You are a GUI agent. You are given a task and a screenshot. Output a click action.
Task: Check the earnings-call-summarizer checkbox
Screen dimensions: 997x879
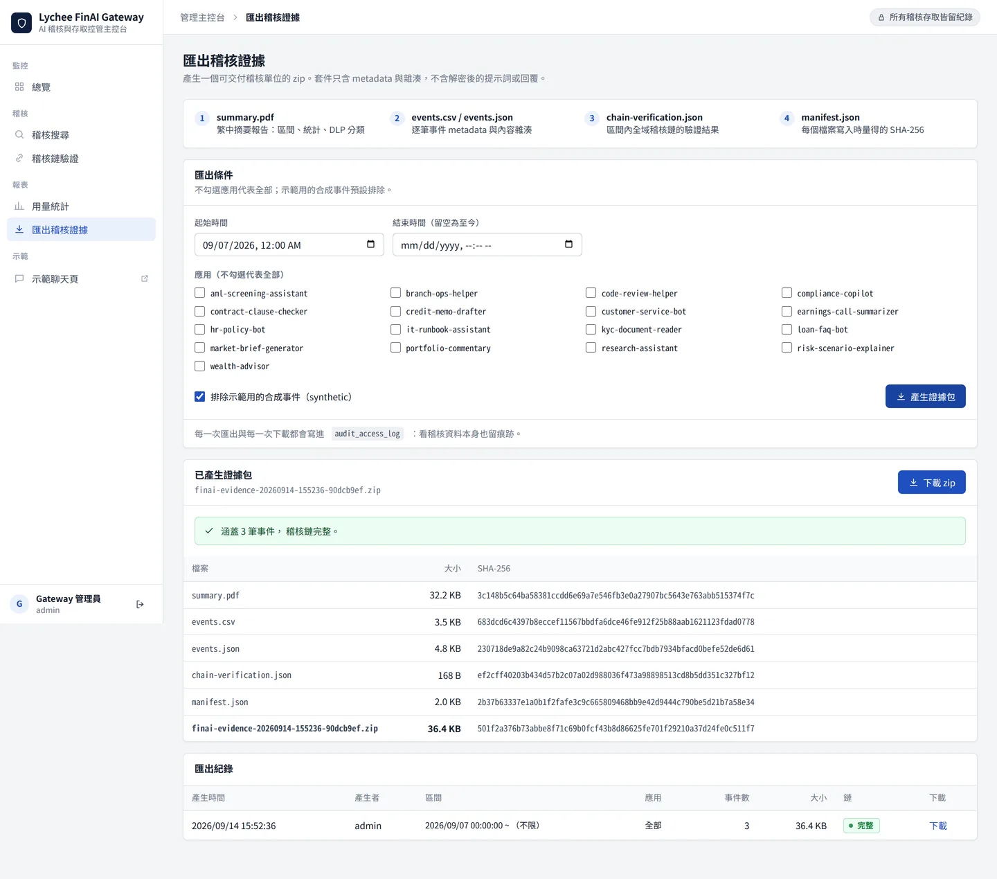787,311
